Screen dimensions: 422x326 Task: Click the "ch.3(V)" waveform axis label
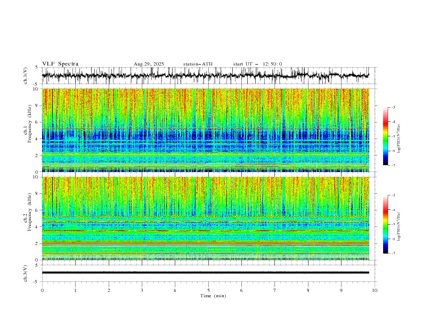click(x=26, y=273)
